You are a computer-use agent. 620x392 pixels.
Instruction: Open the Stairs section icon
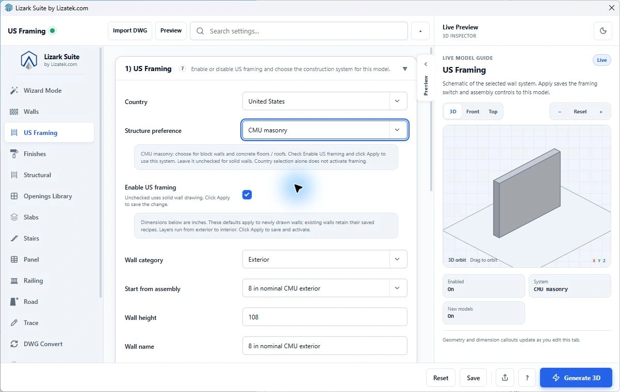(x=14, y=238)
